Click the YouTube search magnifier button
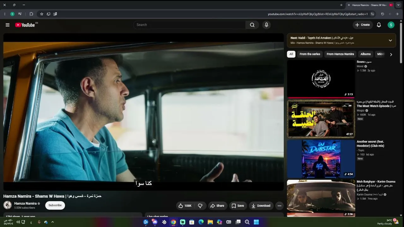 [x=252, y=25]
